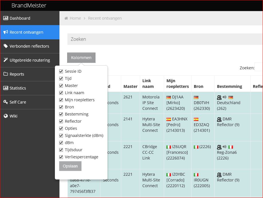Open Dashboard from the sidebar
The width and height of the screenshot is (263, 198).
30,18
